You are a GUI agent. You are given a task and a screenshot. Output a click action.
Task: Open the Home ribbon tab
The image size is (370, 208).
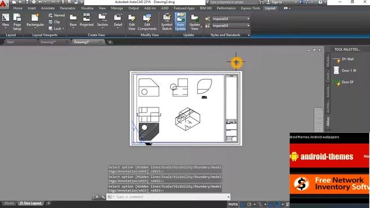click(18, 8)
